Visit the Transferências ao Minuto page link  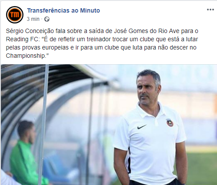[63, 10]
